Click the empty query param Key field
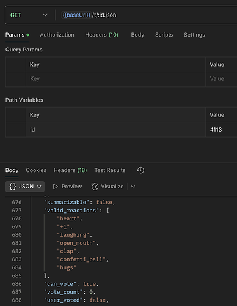 click(115, 79)
